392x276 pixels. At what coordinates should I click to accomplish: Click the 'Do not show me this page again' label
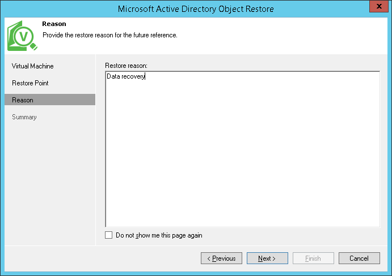[159, 235]
